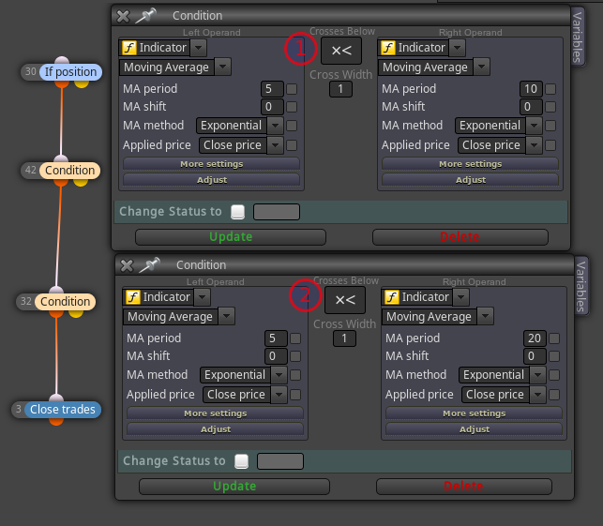Open Moving Average dropdown in lower right operand
The height and width of the screenshot is (526, 603).
tap(486, 317)
